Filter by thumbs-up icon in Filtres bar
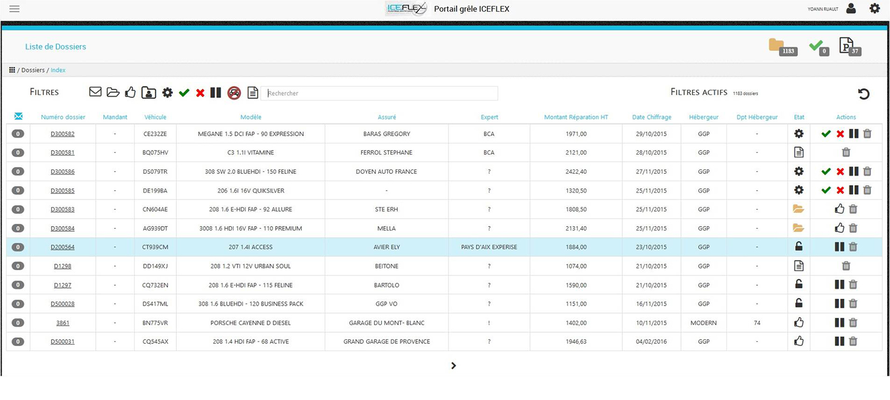Viewport: 890px width, 400px height. [130, 92]
